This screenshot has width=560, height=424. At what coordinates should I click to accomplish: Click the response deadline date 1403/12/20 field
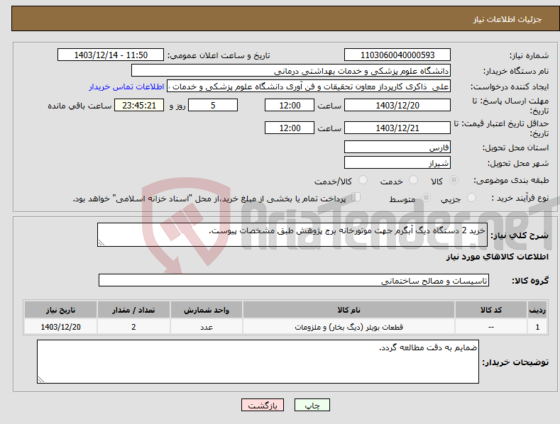(397, 105)
